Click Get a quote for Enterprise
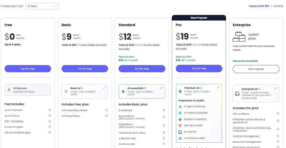The image size is (286, 148). 256,69
